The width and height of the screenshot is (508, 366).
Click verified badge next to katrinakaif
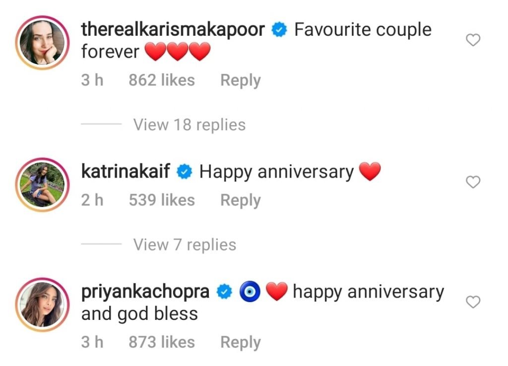pyautogui.click(x=185, y=172)
